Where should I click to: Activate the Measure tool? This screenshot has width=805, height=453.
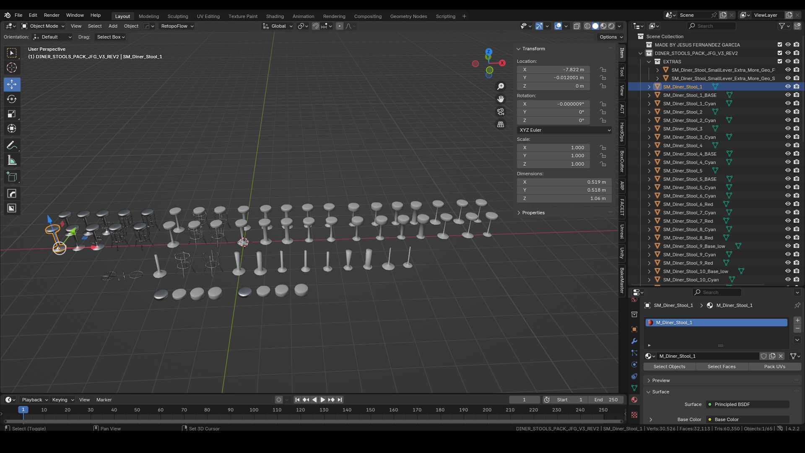[x=12, y=161]
